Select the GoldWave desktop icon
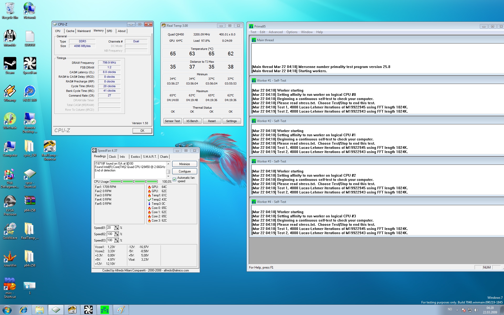Viewport: 504px width, 315px height. click(10, 231)
